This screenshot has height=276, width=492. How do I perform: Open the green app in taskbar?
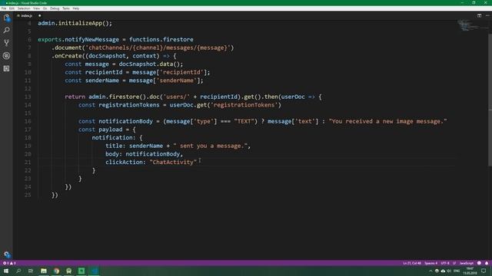[x=81, y=271]
